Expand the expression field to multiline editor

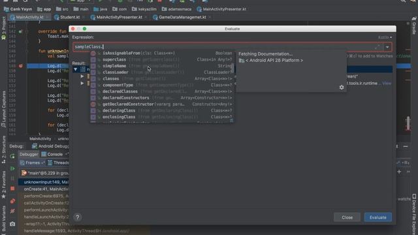point(377,47)
